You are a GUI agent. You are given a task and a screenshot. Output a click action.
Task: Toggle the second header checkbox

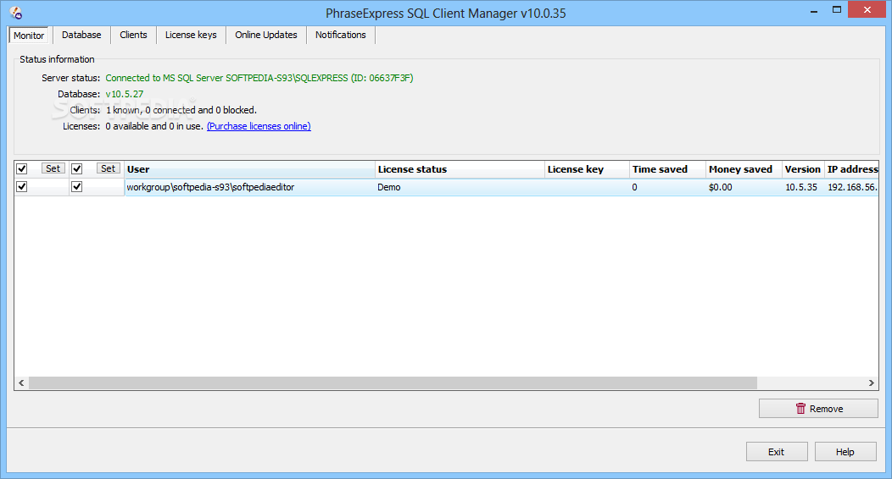coord(77,168)
